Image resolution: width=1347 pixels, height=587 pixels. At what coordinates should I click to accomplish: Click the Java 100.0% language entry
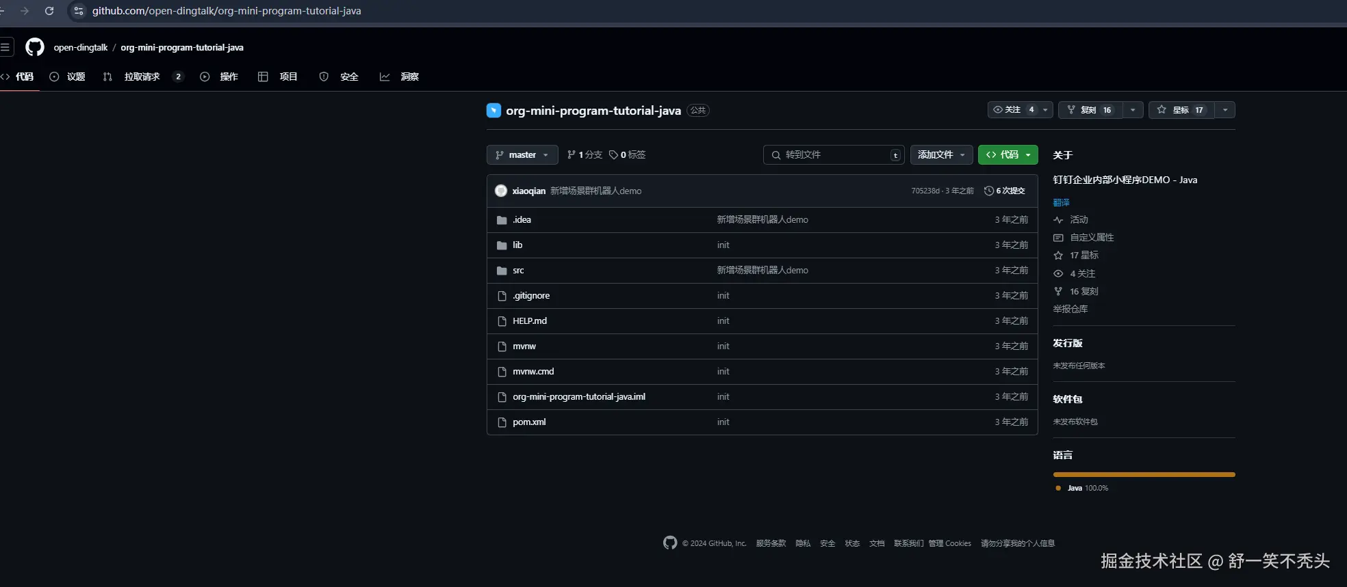click(1082, 488)
